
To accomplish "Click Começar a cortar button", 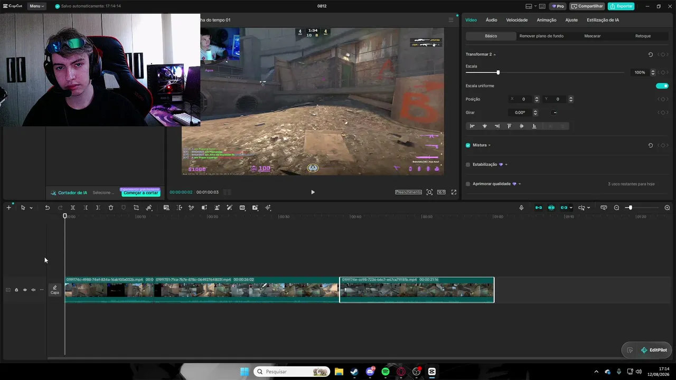I will click(140, 193).
